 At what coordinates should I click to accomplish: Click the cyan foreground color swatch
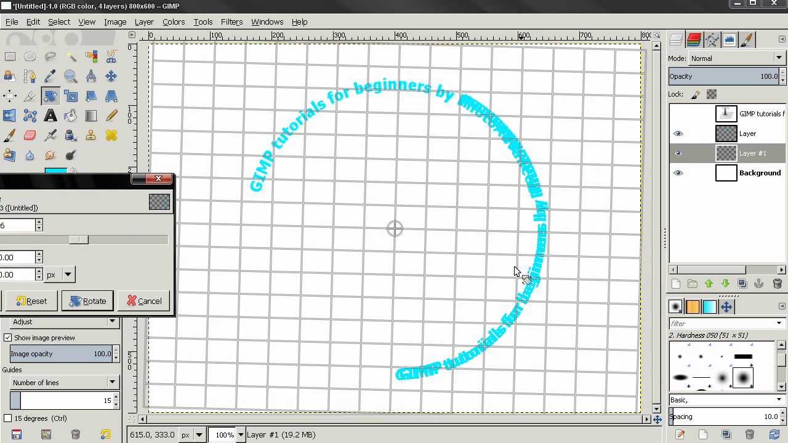[x=55, y=170]
